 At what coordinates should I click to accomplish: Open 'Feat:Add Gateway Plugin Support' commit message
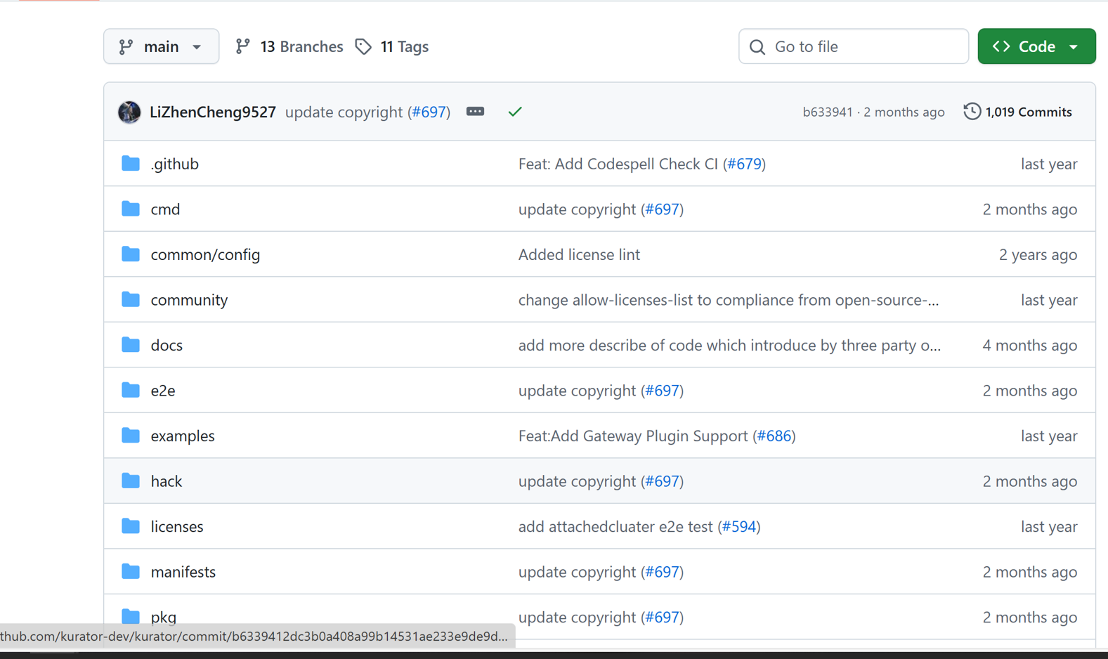(x=633, y=436)
